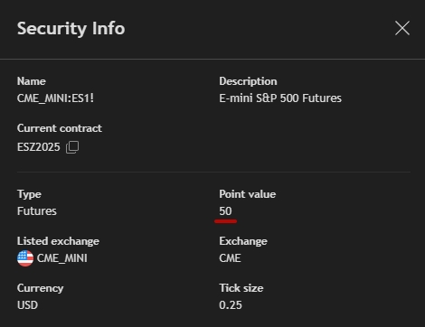The image size is (425, 327).
Task: Click the Description label
Action: [248, 81]
